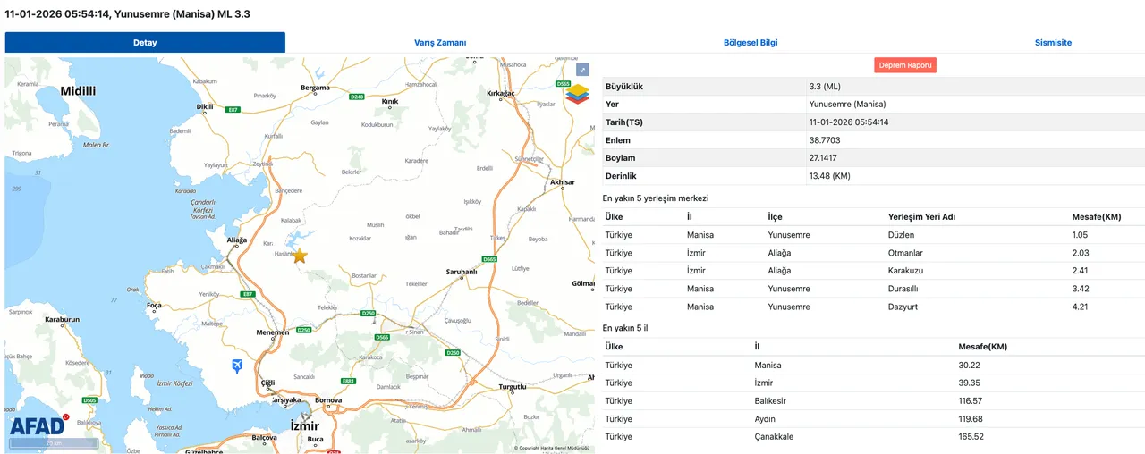Screen dimensions: 1145x454
Task: Open the map layers stack icon
Action: pos(579,94)
